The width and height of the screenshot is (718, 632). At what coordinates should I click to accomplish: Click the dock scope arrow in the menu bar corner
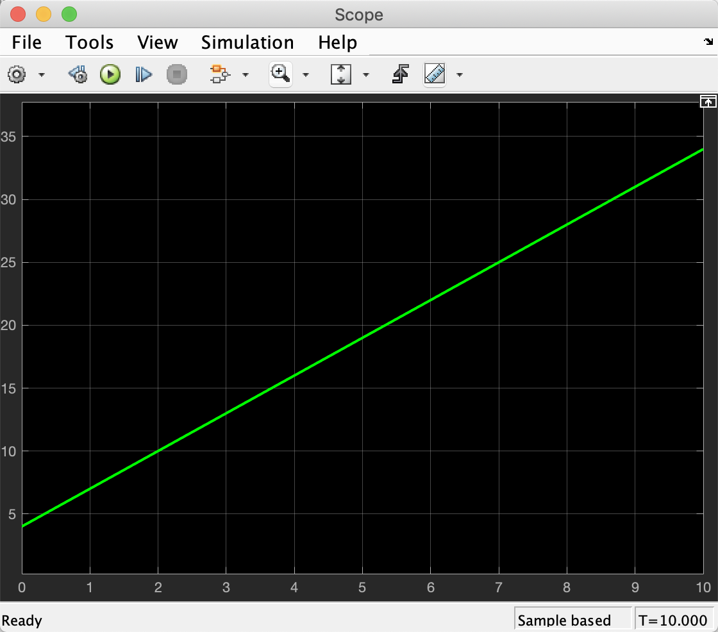(x=708, y=42)
